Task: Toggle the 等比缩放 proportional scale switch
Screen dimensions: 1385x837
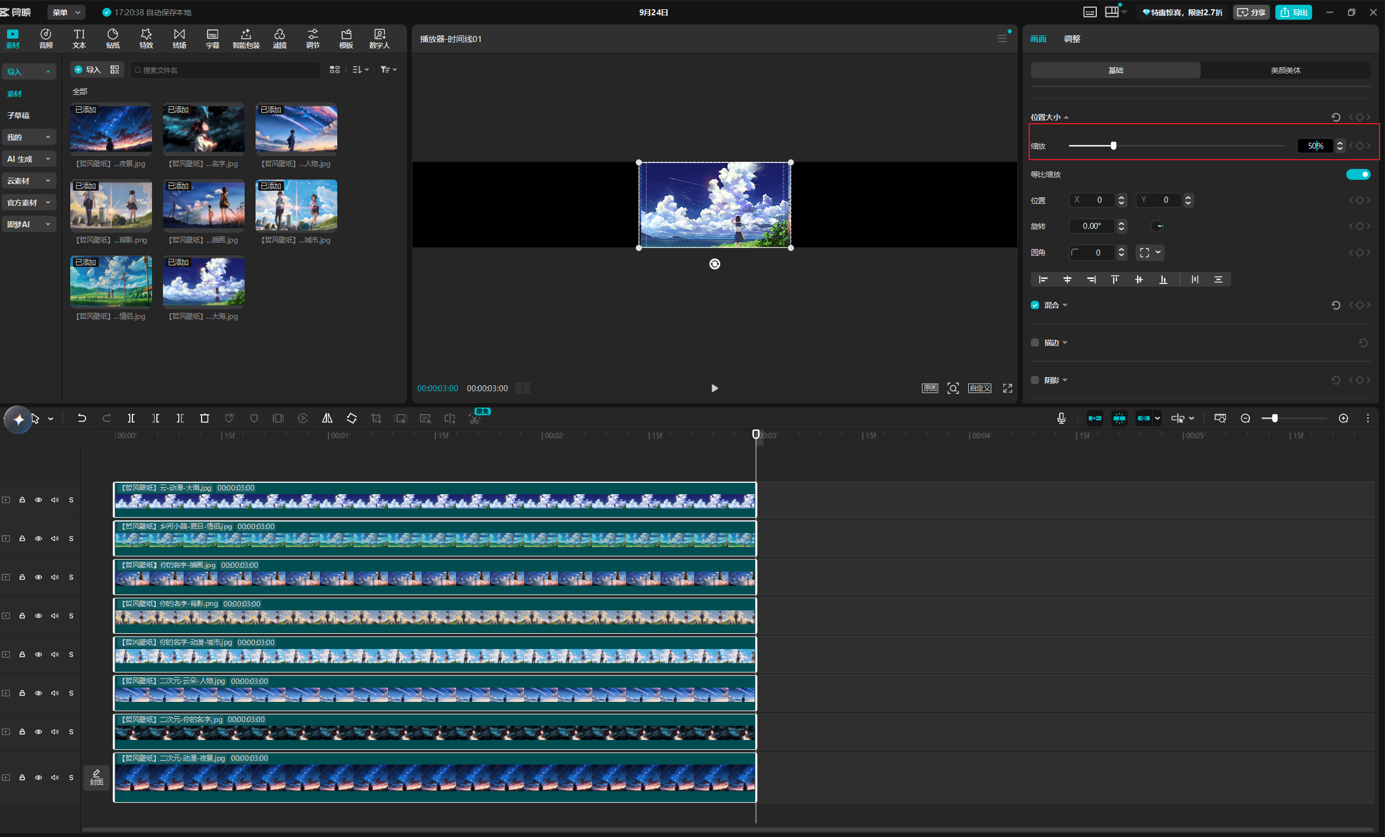Action: [1358, 174]
